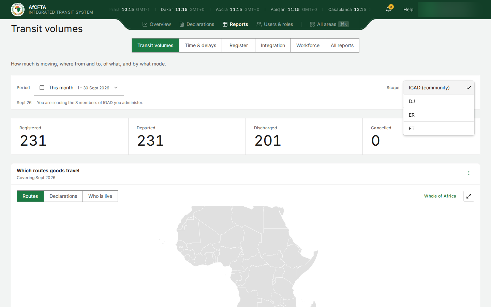This screenshot has width=491, height=307.
Task: Click the Declarations document icon
Action: point(182,24)
